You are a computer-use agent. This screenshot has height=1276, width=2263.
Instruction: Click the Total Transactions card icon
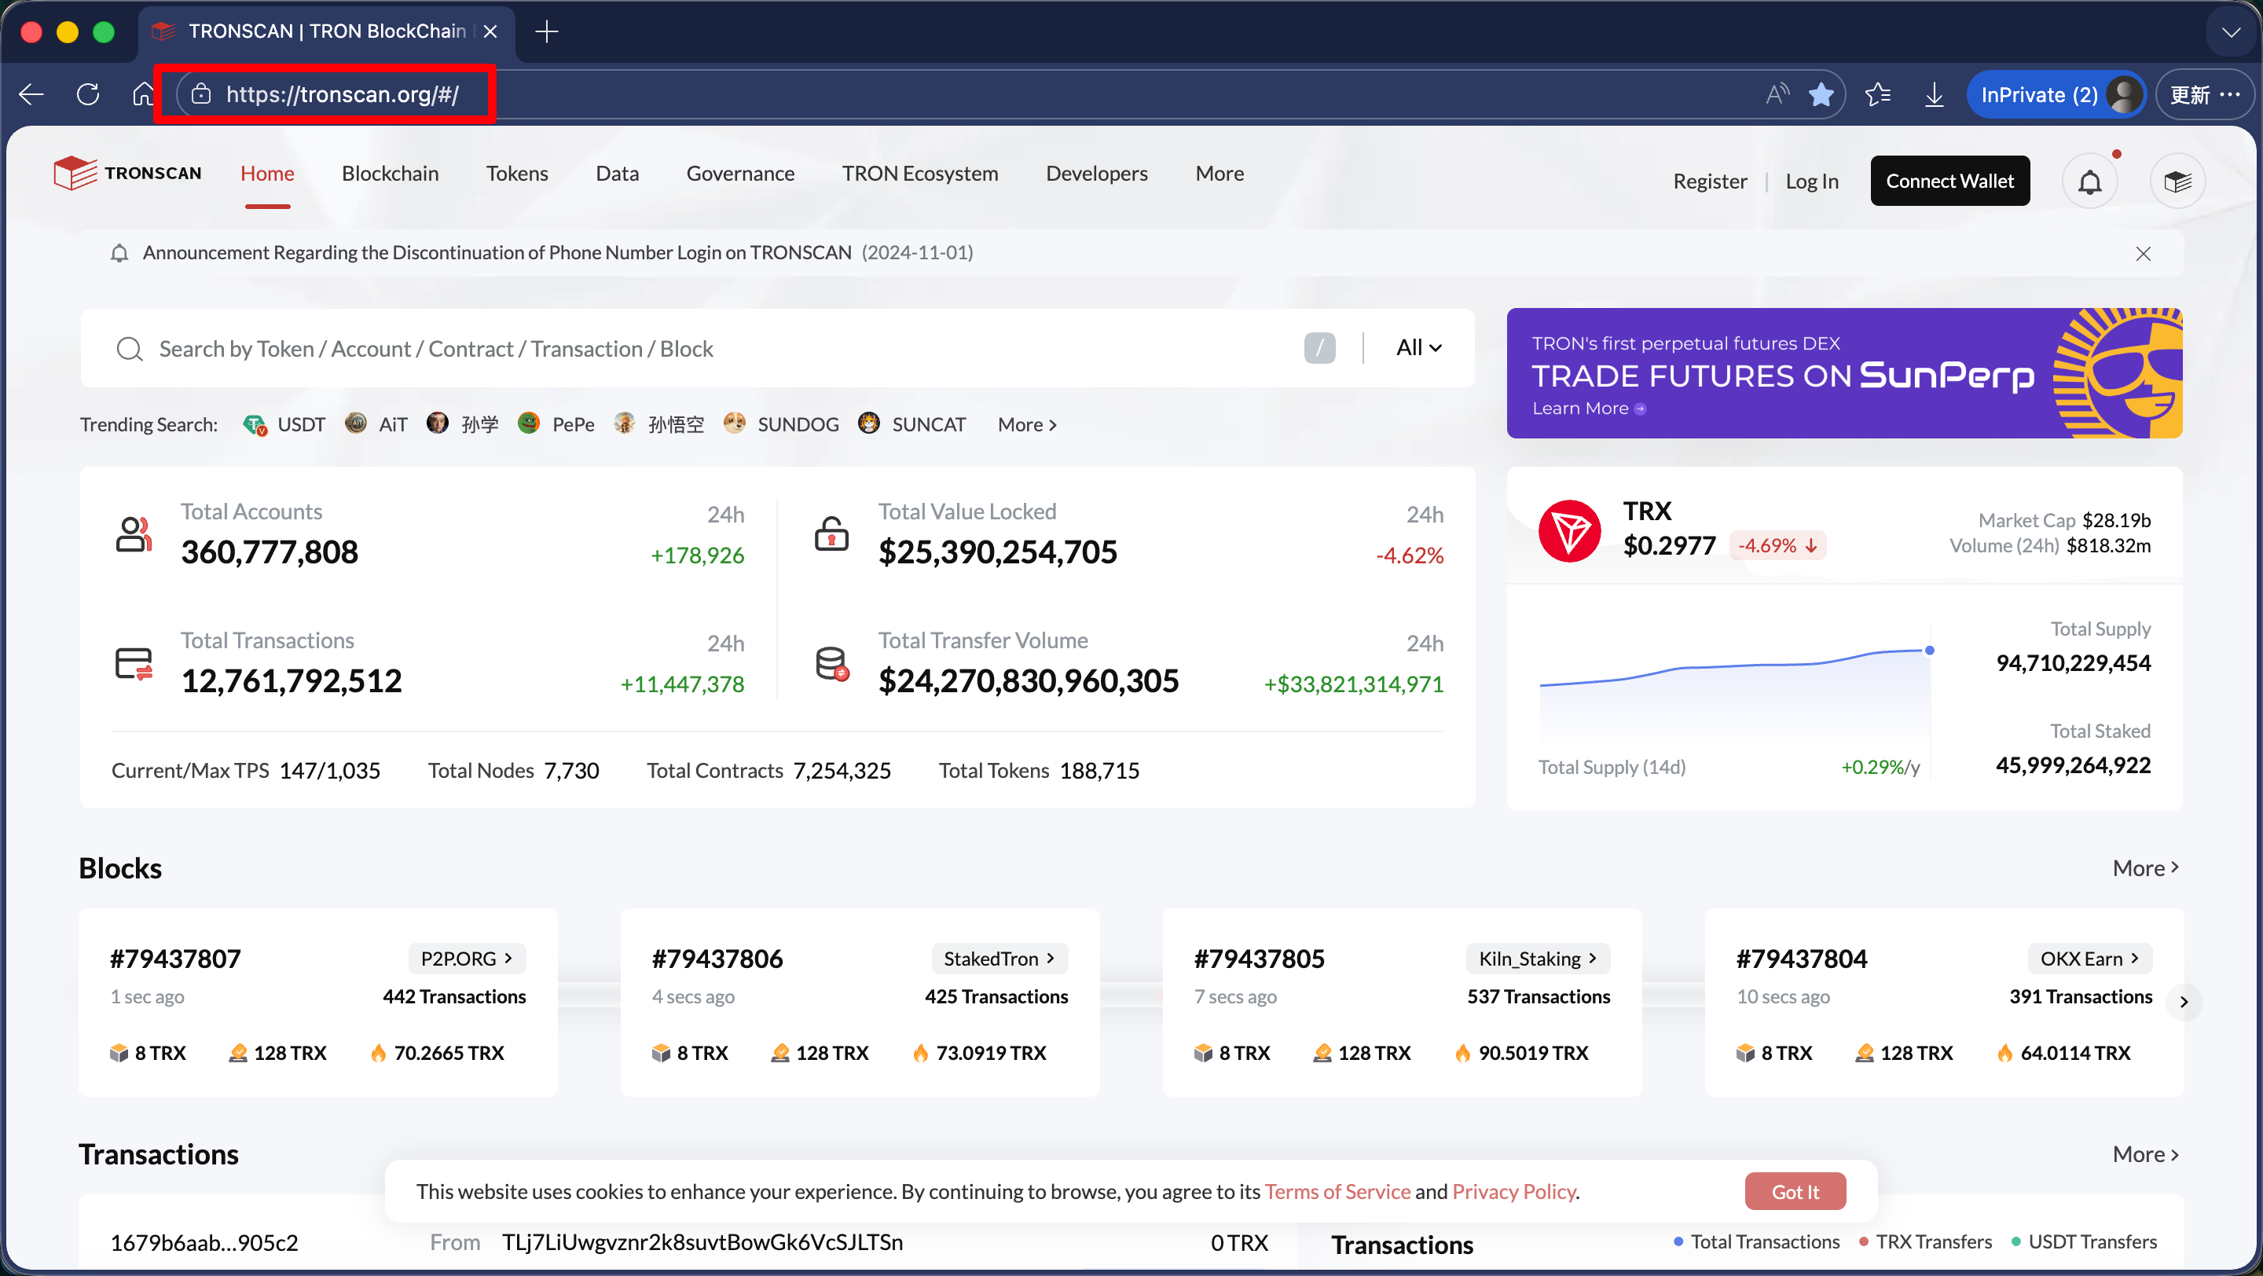click(x=134, y=663)
